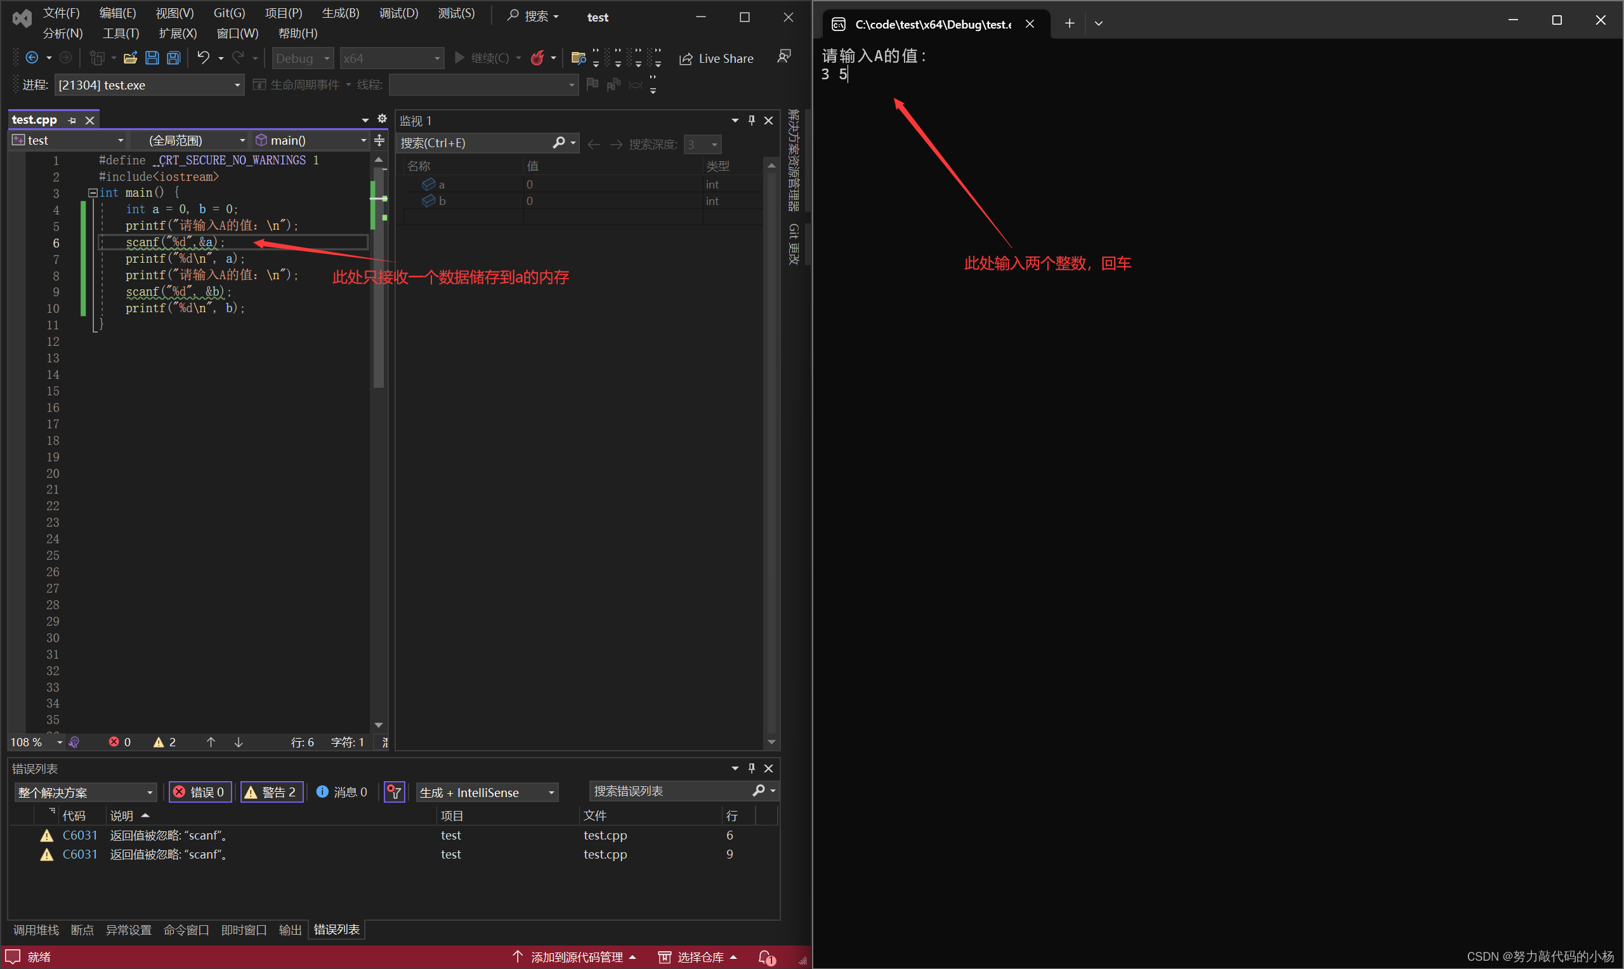Click the find in files icon
This screenshot has width=1624, height=969.
(578, 58)
